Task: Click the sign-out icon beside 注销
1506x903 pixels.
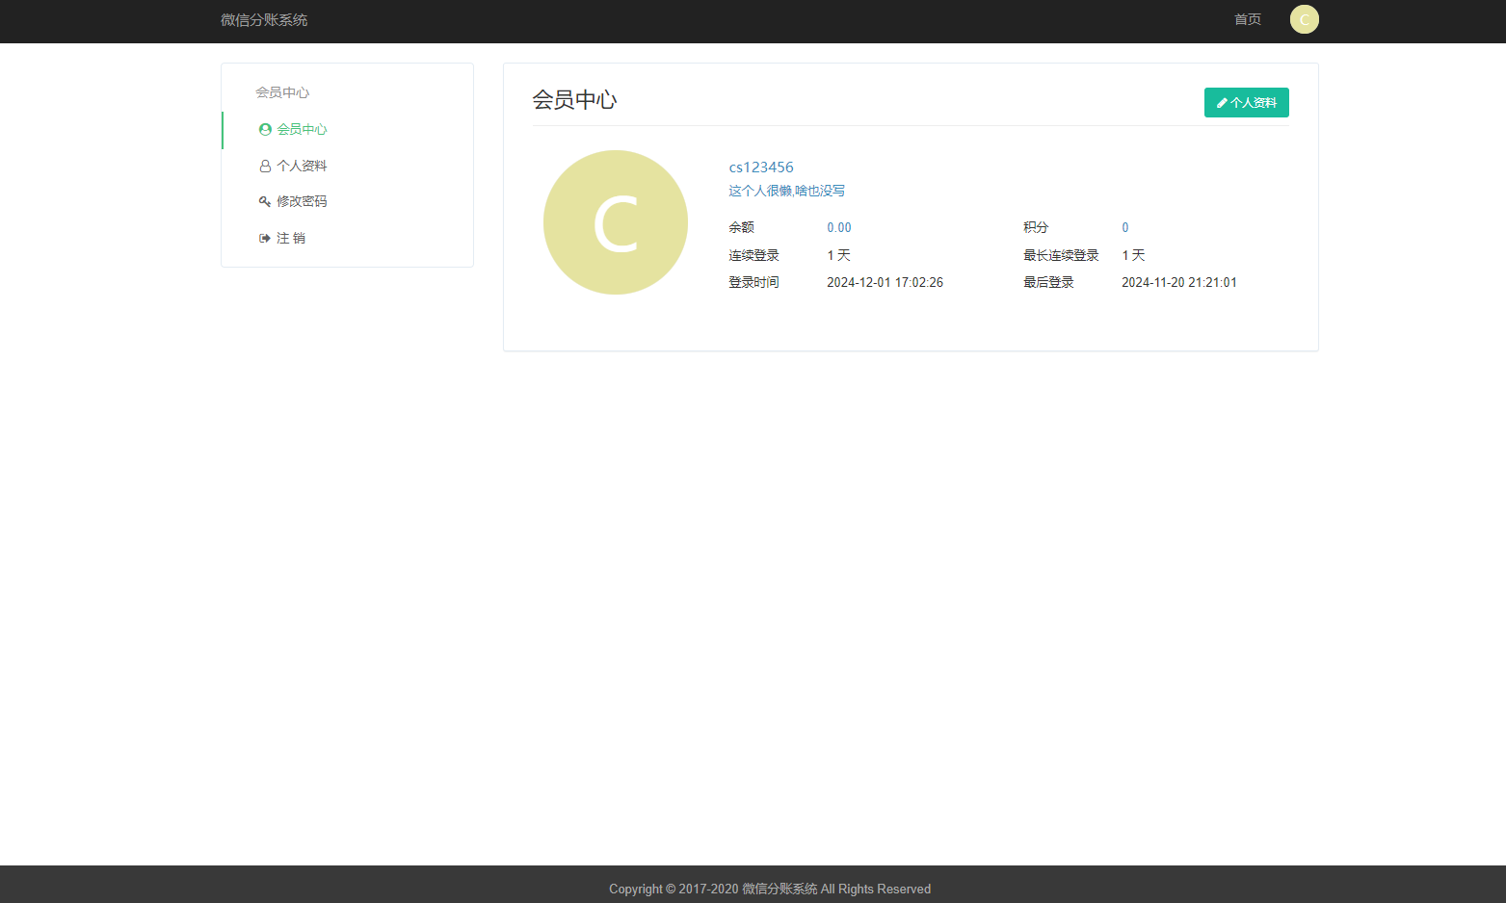Action: 265,238
